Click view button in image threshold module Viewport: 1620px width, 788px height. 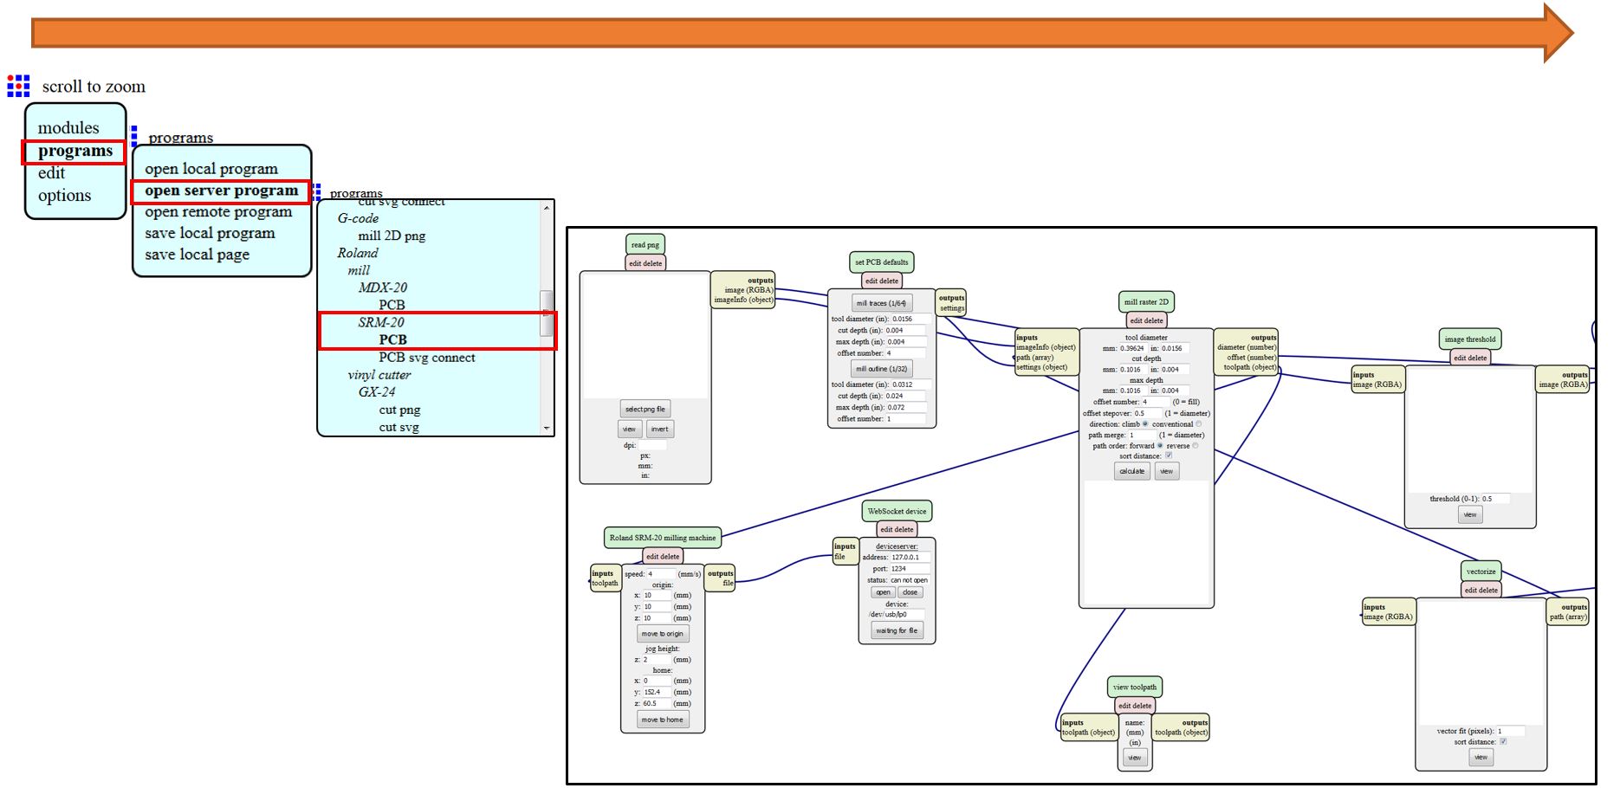pyautogui.click(x=1470, y=514)
